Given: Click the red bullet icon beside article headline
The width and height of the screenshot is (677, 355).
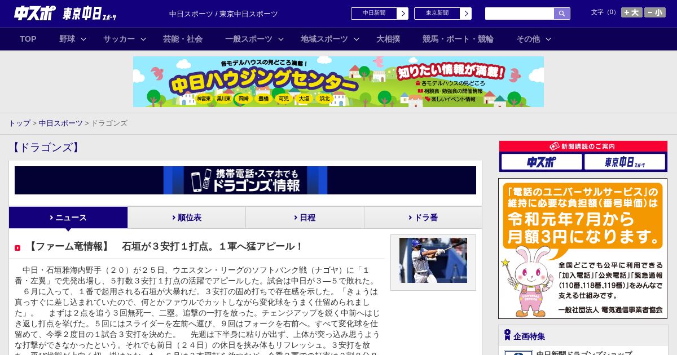Looking at the screenshot, I should (x=17, y=247).
